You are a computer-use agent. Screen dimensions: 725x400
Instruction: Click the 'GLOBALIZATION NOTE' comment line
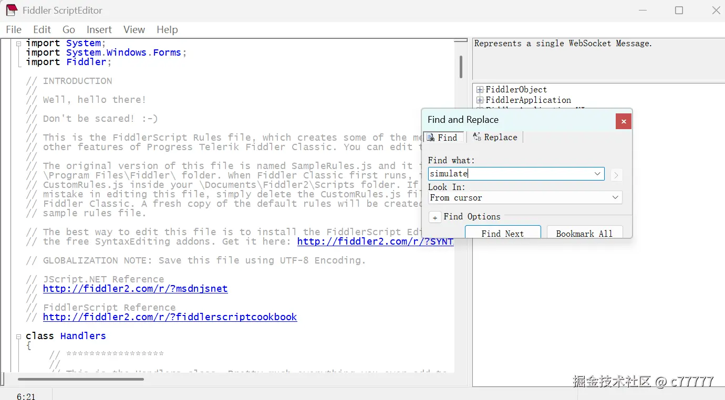(196, 260)
